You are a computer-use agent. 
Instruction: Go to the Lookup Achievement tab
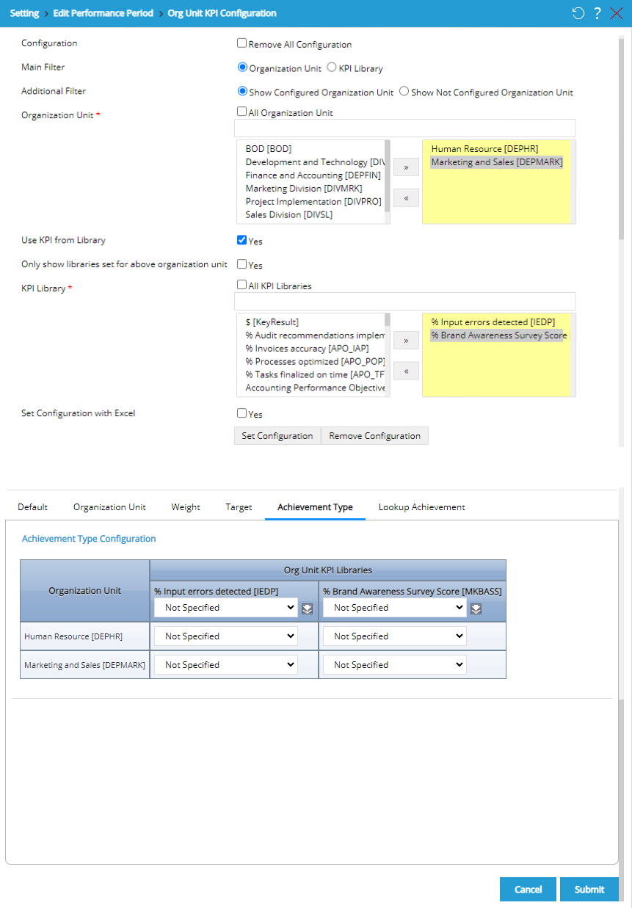tap(421, 507)
